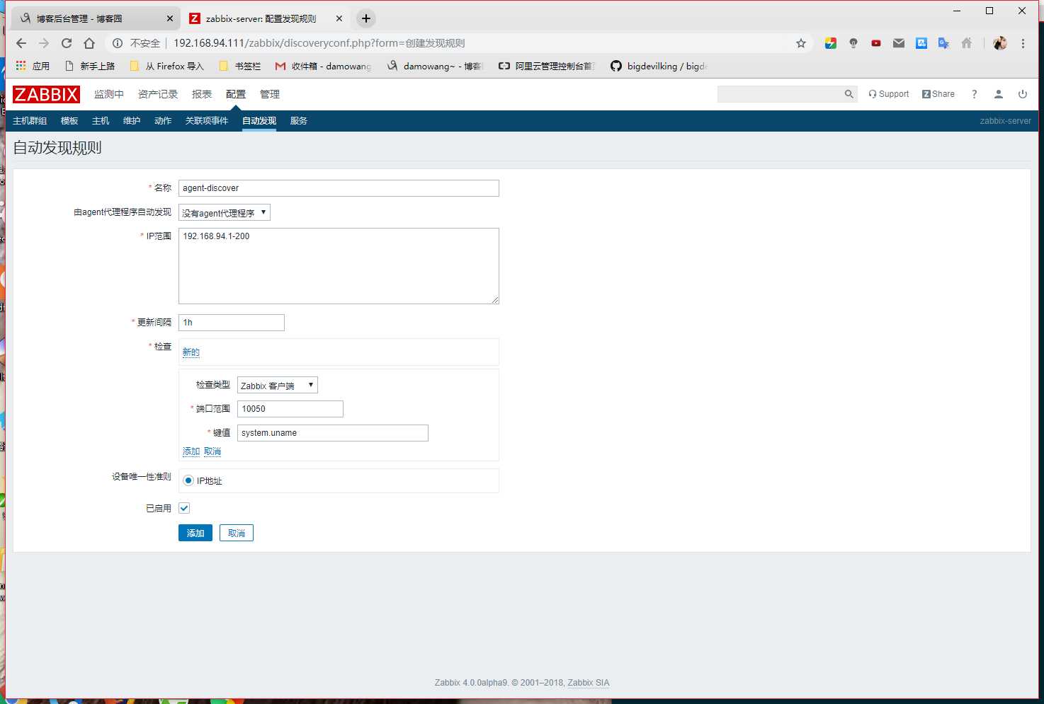Click the red YouTube-like extension icon

[876, 43]
